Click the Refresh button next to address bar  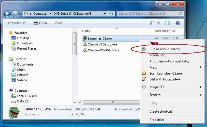tap(112, 14)
